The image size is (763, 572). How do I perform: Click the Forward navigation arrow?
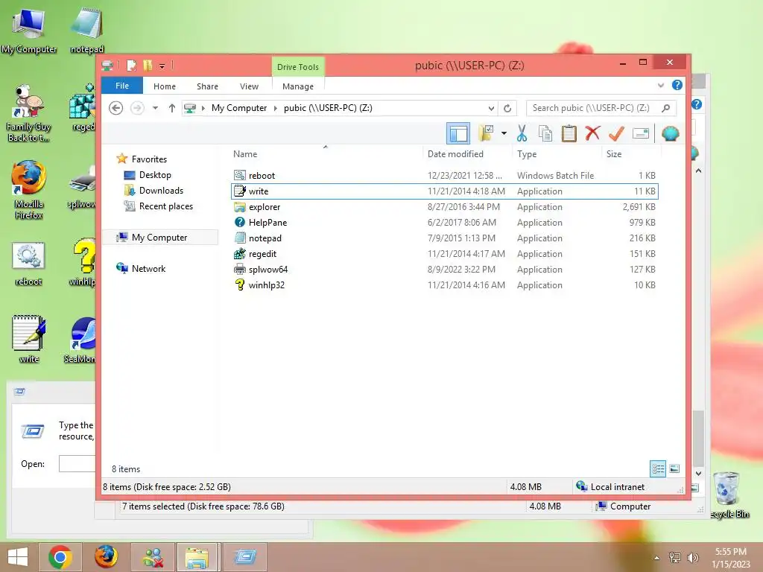click(x=137, y=107)
